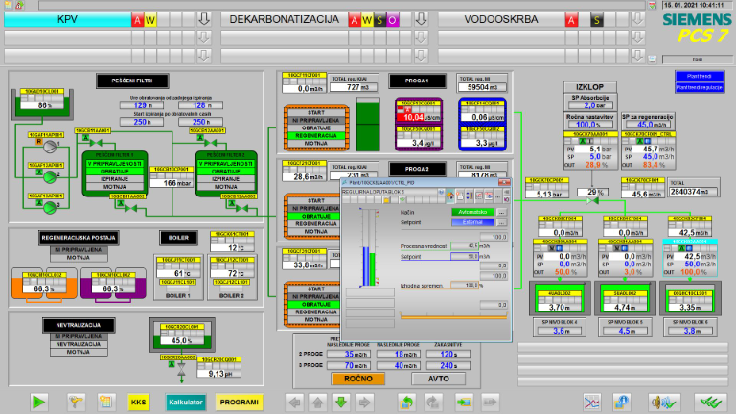
Task: Click the red A alarm indicator beside KPV
Action: click(x=136, y=19)
